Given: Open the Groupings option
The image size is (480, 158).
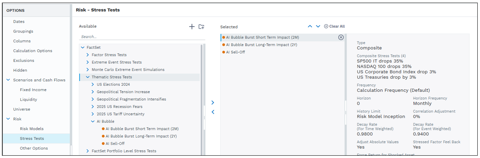Looking at the screenshot, I should pyautogui.click(x=23, y=31).
